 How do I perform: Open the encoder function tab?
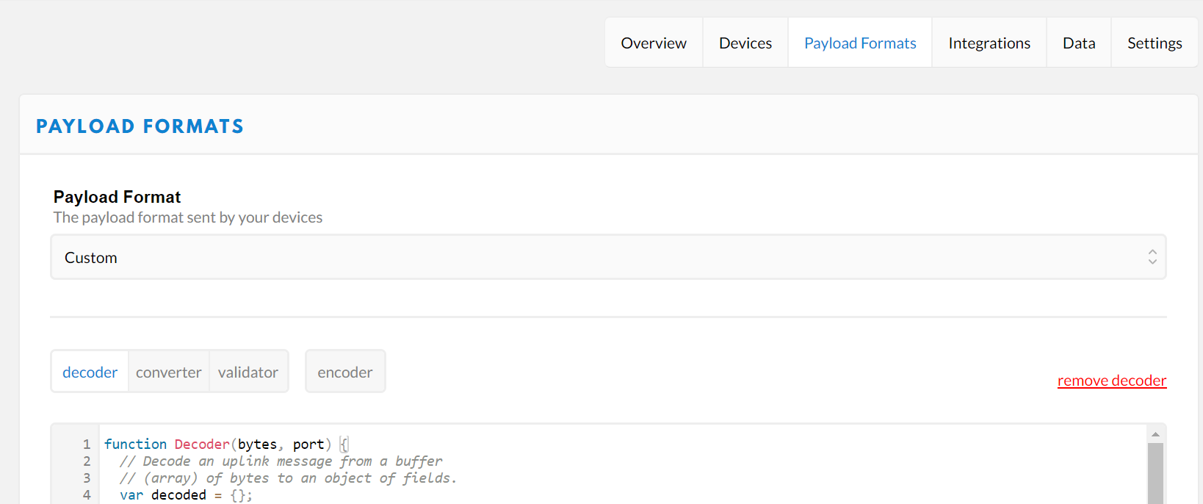click(x=344, y=372)
